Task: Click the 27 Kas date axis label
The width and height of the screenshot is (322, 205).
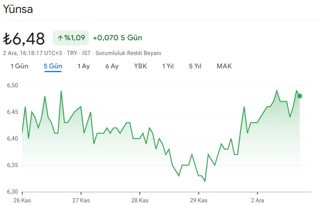Action: pyautogui.click(x=81, y=200)
